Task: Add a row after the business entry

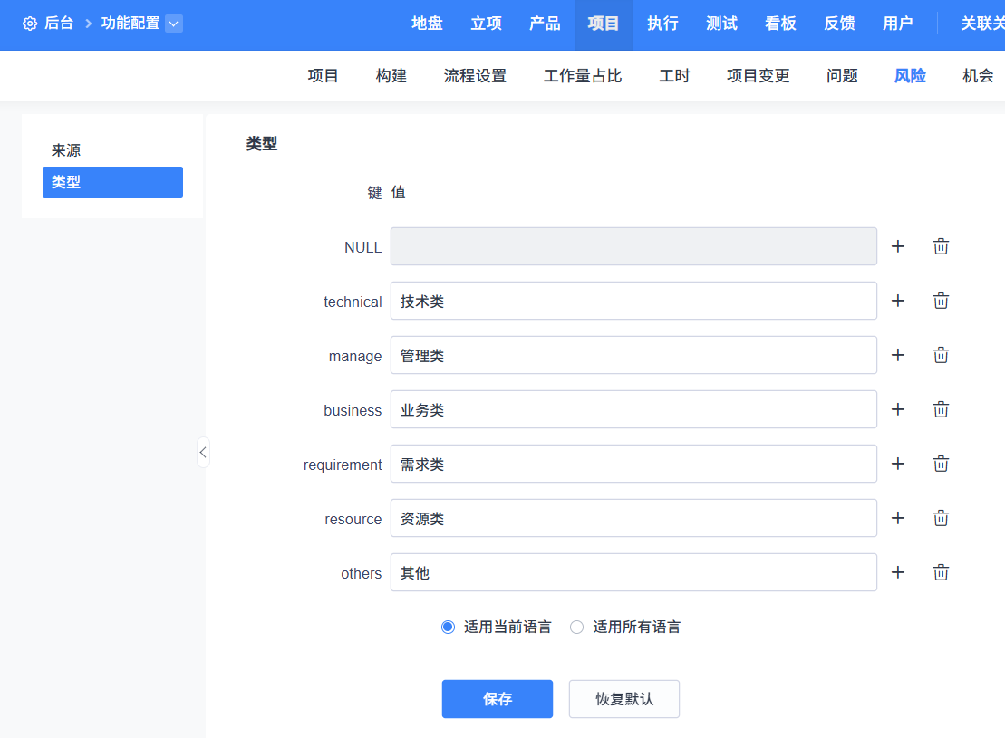Action: coord(898,409)
